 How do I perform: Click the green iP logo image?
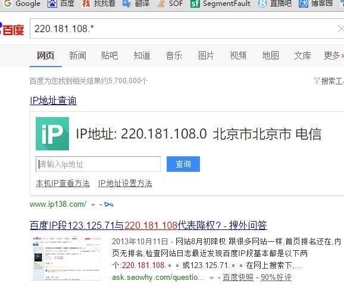tap(52, 134)
